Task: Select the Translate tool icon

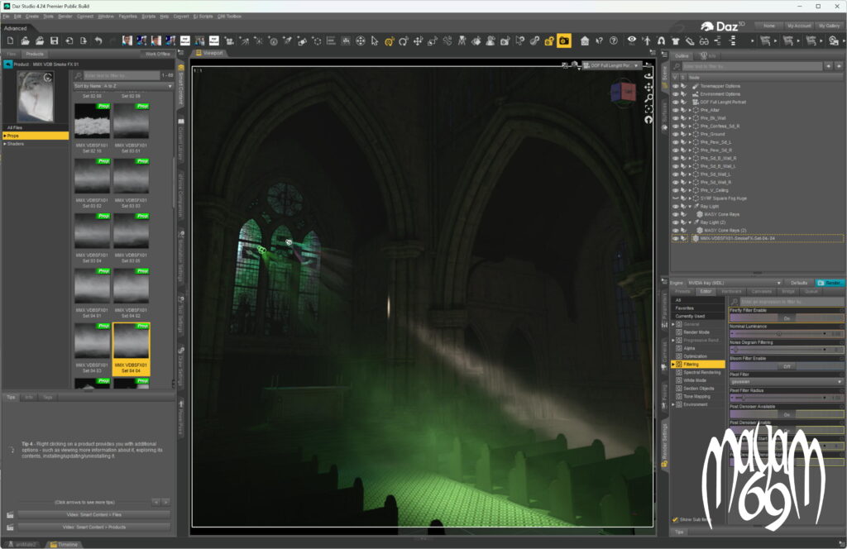Action: click(418, 41)
